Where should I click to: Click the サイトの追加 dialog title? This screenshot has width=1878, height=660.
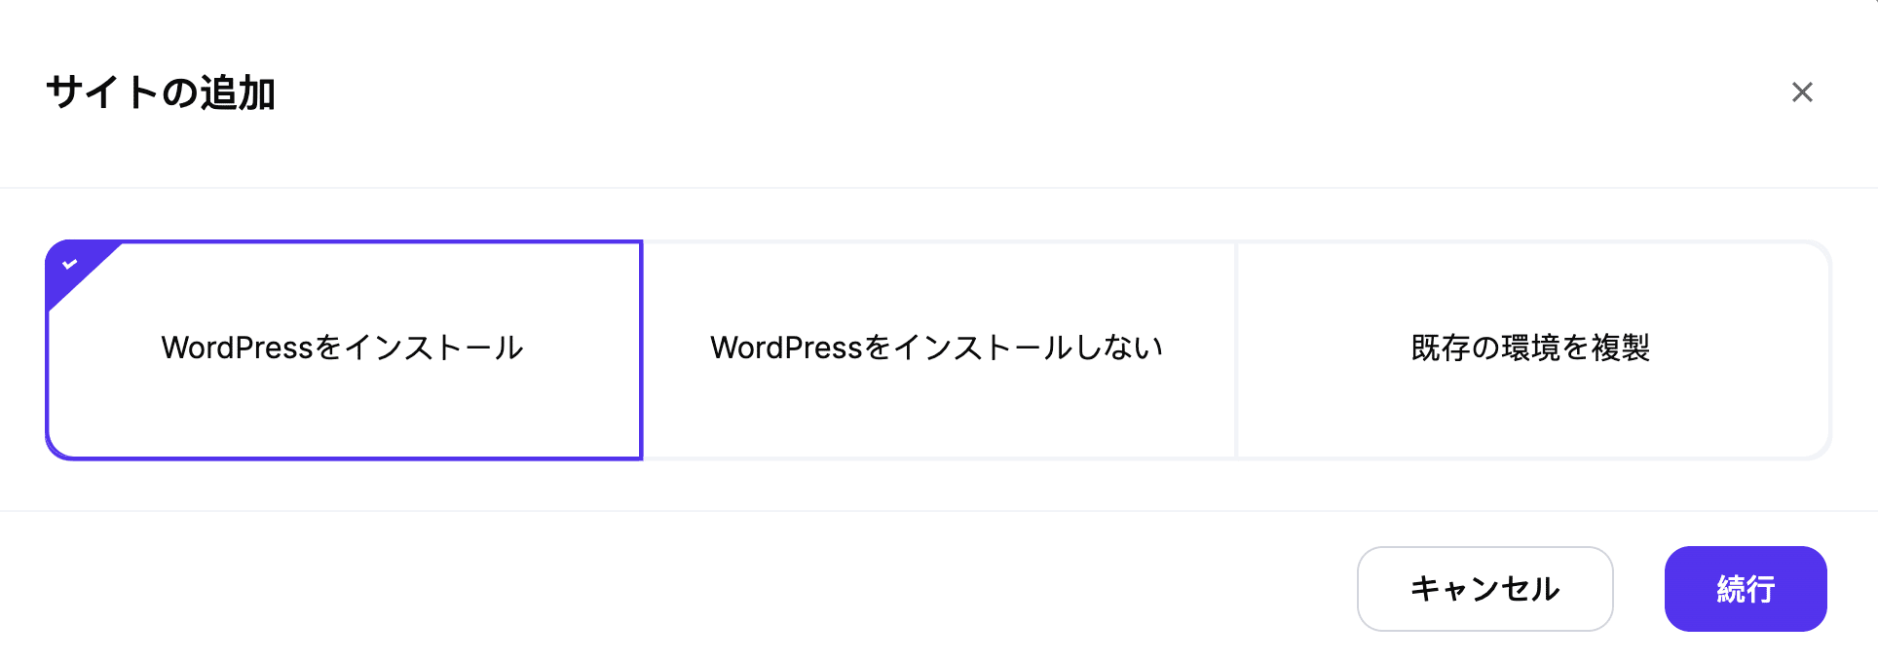click(x=161, y=94)
